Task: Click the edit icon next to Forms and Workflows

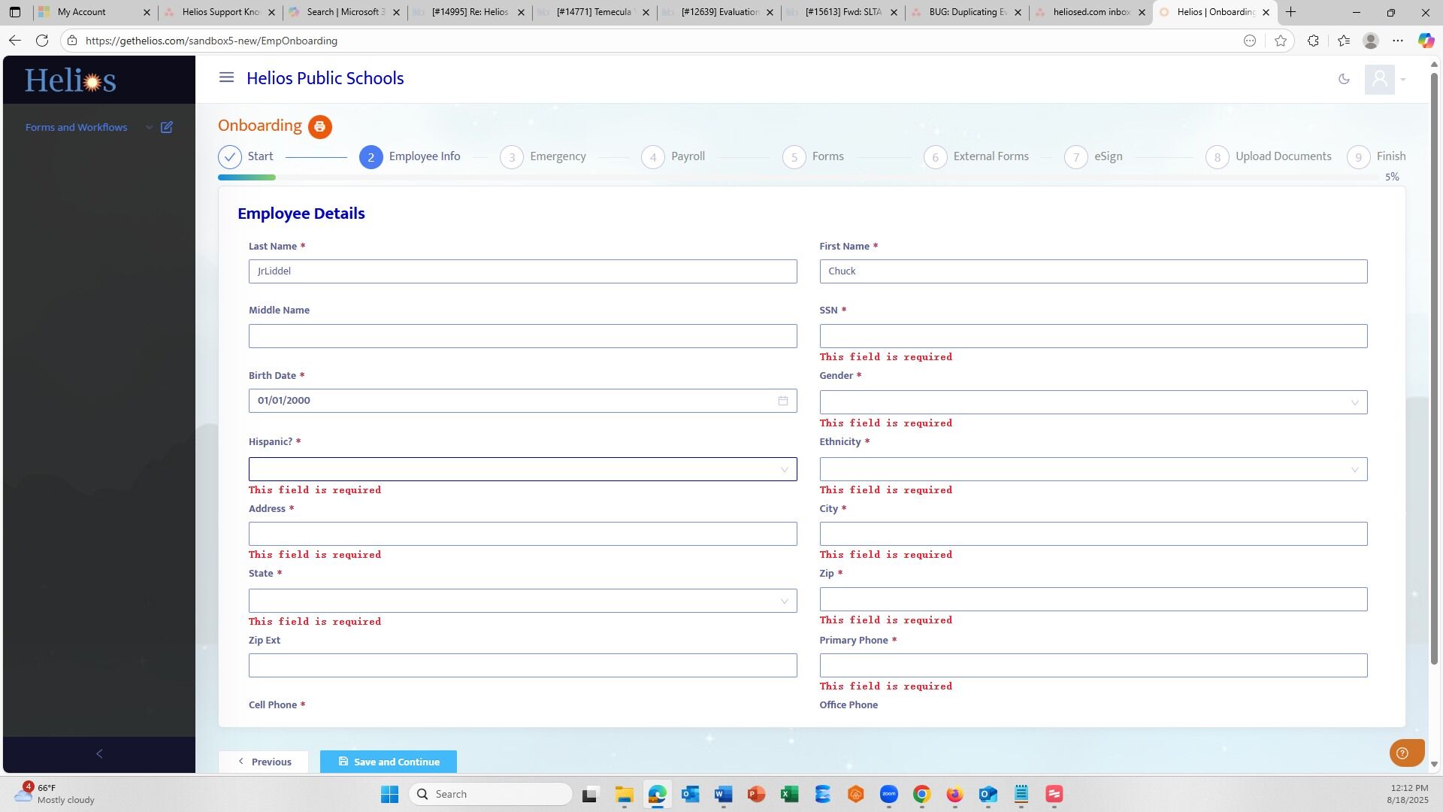Action: [x=167, y=127]
